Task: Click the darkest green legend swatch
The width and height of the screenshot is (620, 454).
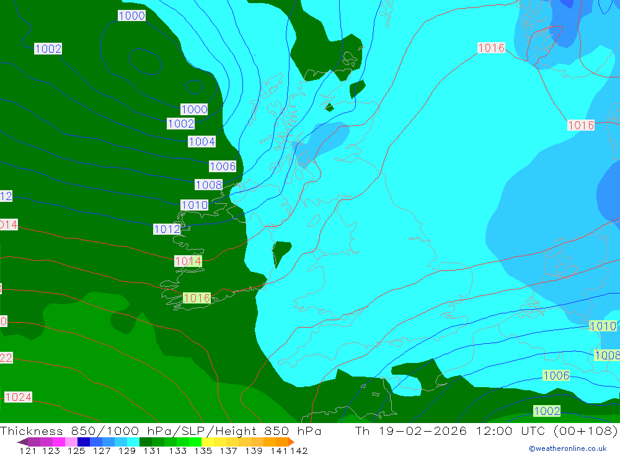Action: [146, 442]
